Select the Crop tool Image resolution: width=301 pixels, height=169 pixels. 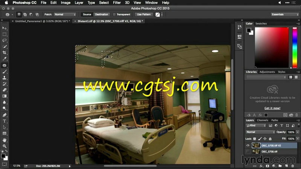[x=4, y=53]
